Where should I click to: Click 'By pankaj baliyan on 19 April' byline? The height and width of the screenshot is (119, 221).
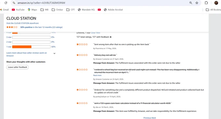tap(107, 97)
